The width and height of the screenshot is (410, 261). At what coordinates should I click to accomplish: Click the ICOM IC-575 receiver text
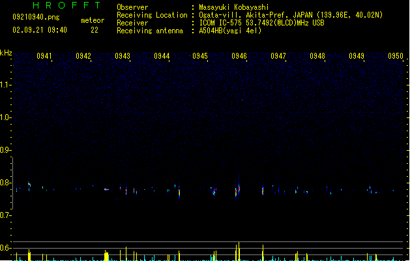tap(261, 23)
